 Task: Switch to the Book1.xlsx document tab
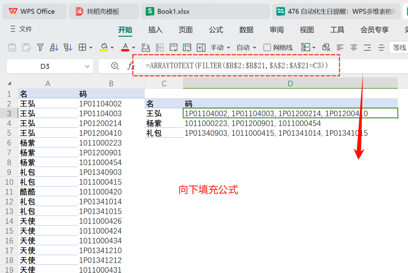coord(206,11)
